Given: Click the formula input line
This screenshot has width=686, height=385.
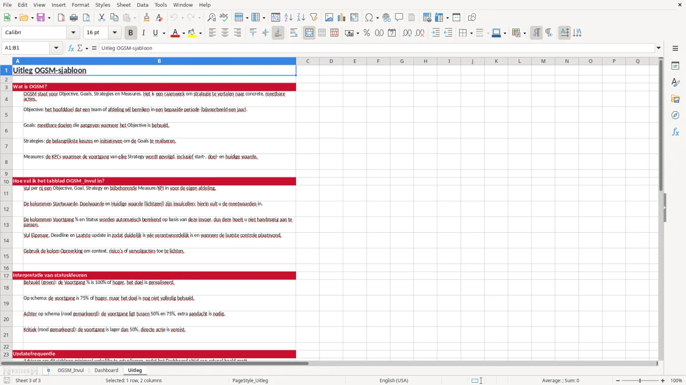Looking at the screenshot, I should tap(377, 48).
